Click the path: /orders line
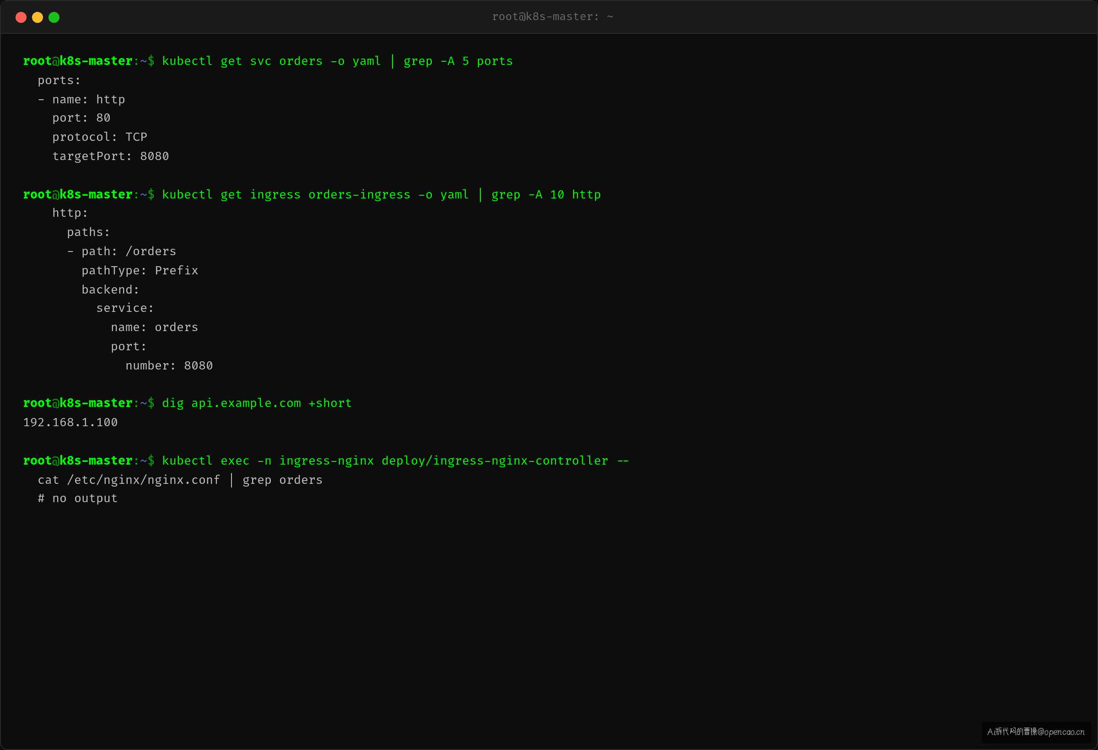 point(121,251)
